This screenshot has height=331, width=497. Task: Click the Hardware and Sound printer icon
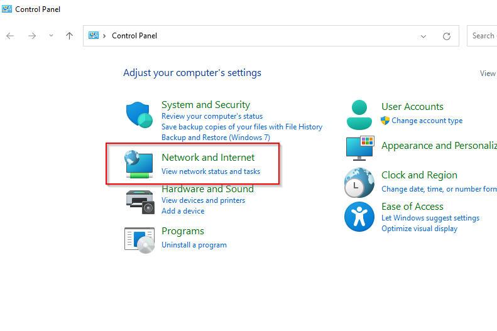coord(139,201)
